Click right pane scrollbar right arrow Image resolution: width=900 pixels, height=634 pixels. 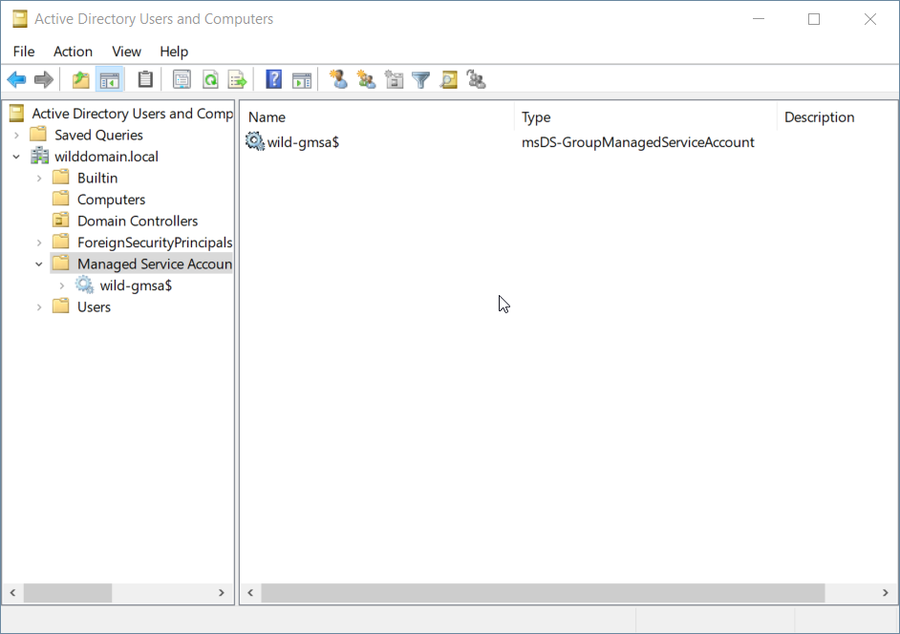point(886,593)
